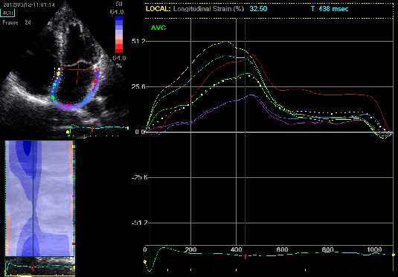Viewport: 398px width, 277px height.
Task: Click the yellow circle at the ECG trace end
Action: point(394,255)
